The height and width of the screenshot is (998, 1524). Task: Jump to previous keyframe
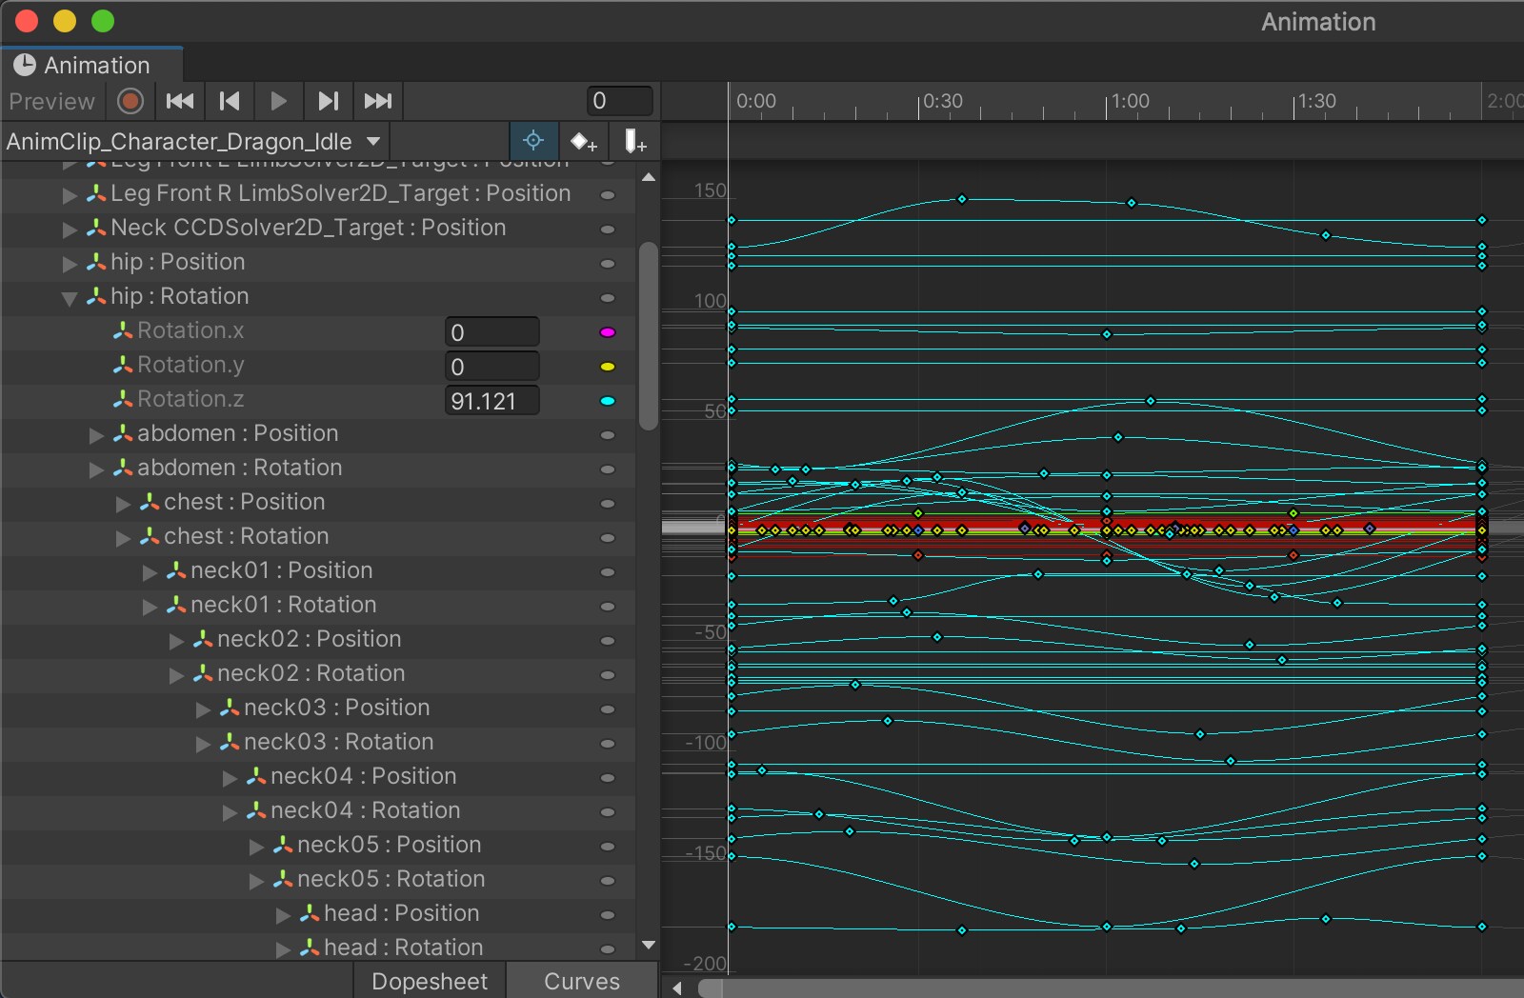[x=230, y=101]
